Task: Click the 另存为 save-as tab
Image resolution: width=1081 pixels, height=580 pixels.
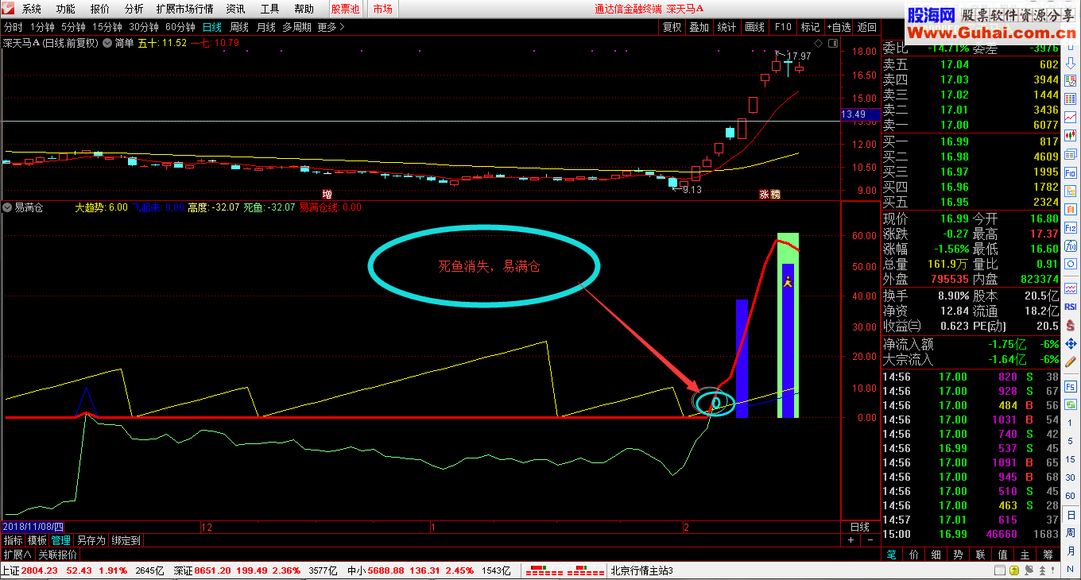Action: coord(91,540)
